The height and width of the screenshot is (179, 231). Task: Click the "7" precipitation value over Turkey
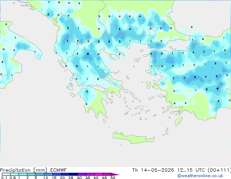click(x=184, y=78)
